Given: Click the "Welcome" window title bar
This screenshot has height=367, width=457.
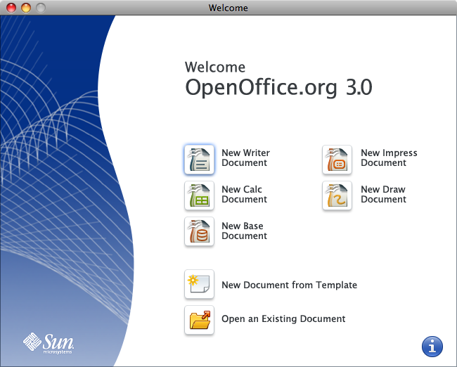Looking at the screenshot, I should tap(228, 8).
